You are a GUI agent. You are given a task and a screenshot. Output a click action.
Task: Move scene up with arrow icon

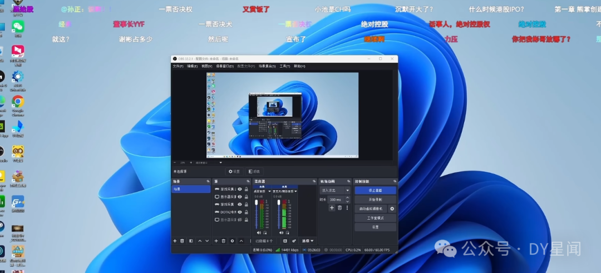point(200,241)
